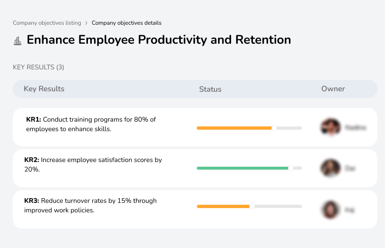The width and height of the screenshot is (385, 248).
Task: Click the owner avatar in the KR3 row
Action: [330, 209]
